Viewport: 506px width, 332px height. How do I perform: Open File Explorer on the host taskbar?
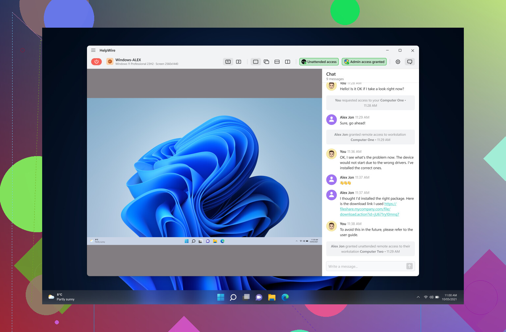pos(272,297)
